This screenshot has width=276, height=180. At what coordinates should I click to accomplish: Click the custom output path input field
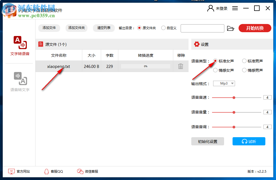[202, 28]
